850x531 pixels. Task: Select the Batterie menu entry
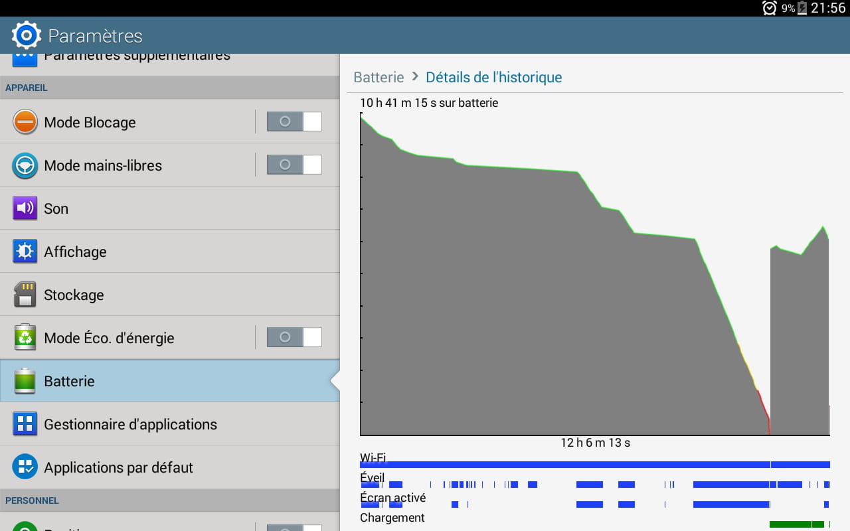(170, 381)
